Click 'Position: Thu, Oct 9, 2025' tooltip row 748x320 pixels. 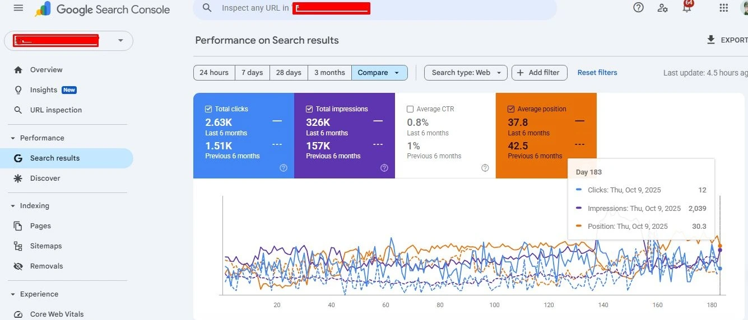[641, 227]
